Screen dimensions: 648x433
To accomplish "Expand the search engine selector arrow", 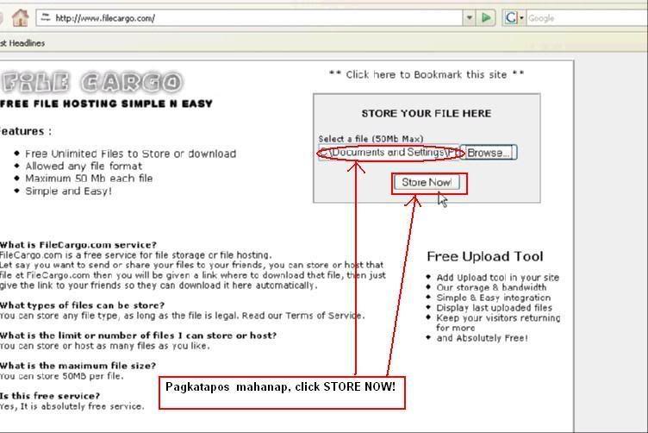I will tap(520, 17).
